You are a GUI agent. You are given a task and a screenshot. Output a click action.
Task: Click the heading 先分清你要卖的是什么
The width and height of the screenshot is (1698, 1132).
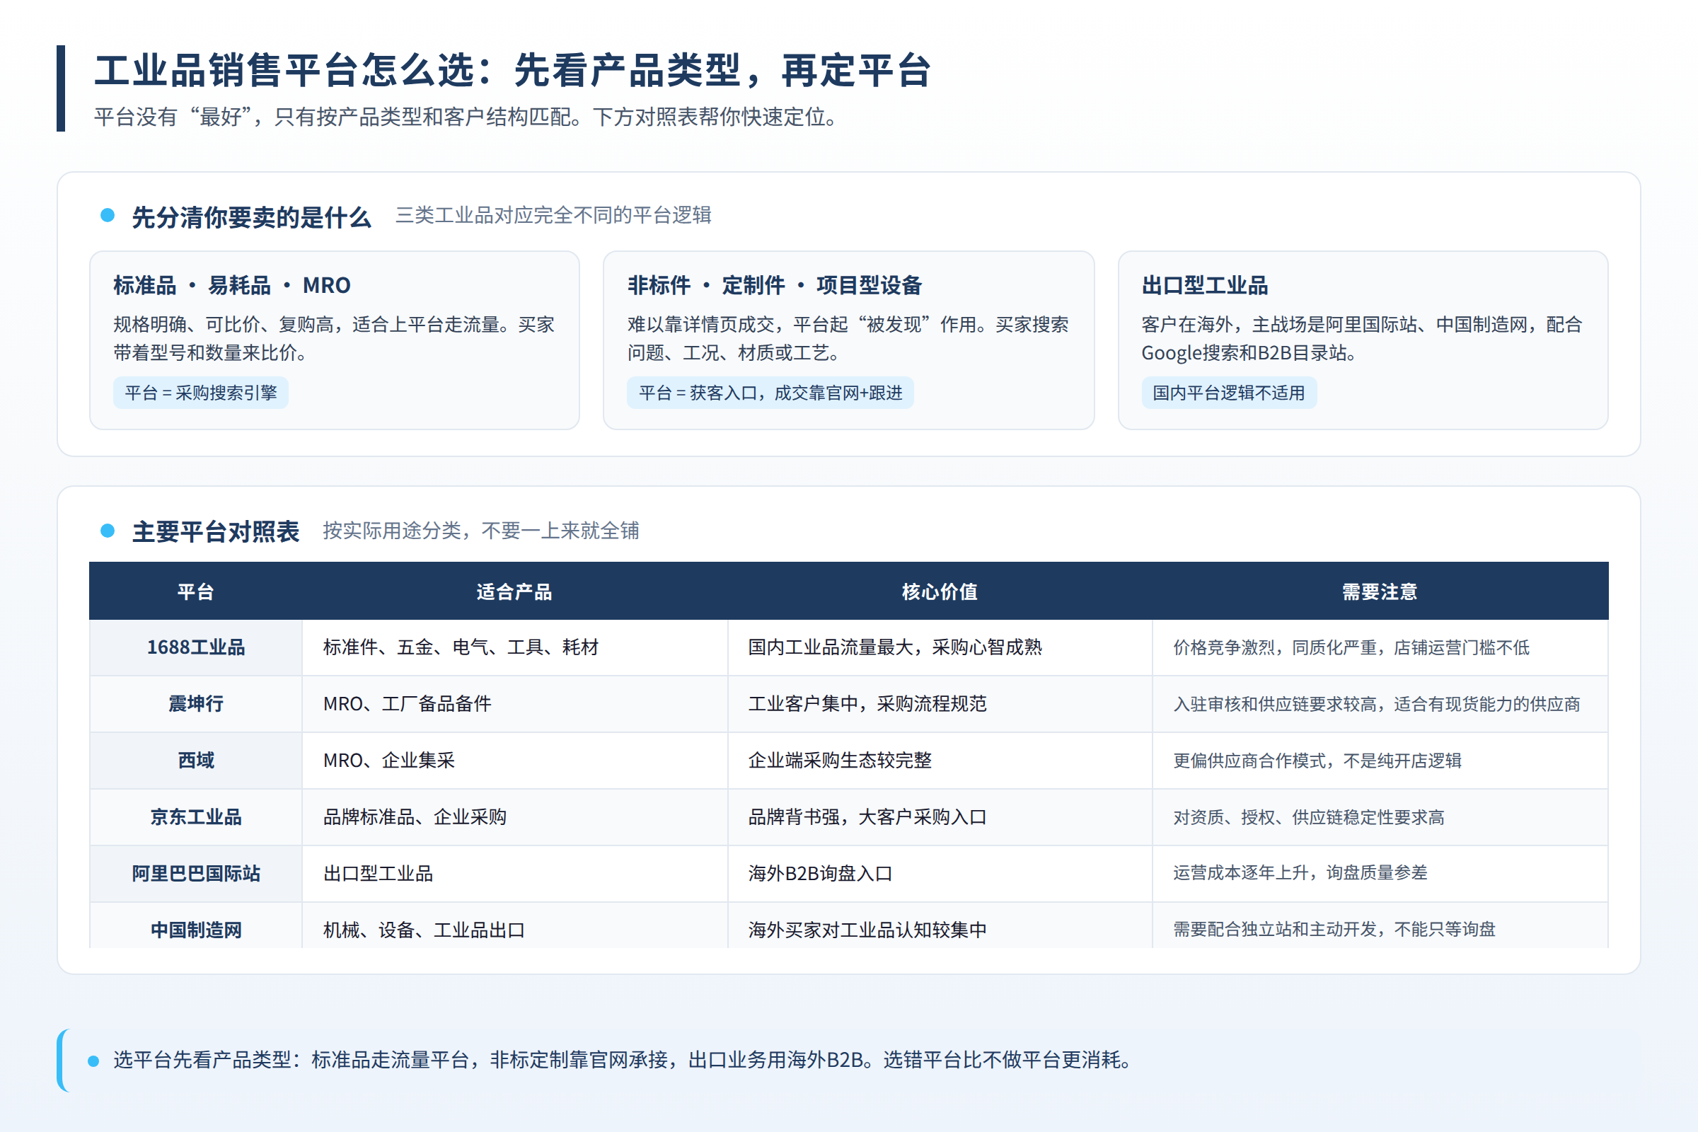pyautogui.click(x=250, y=216)
